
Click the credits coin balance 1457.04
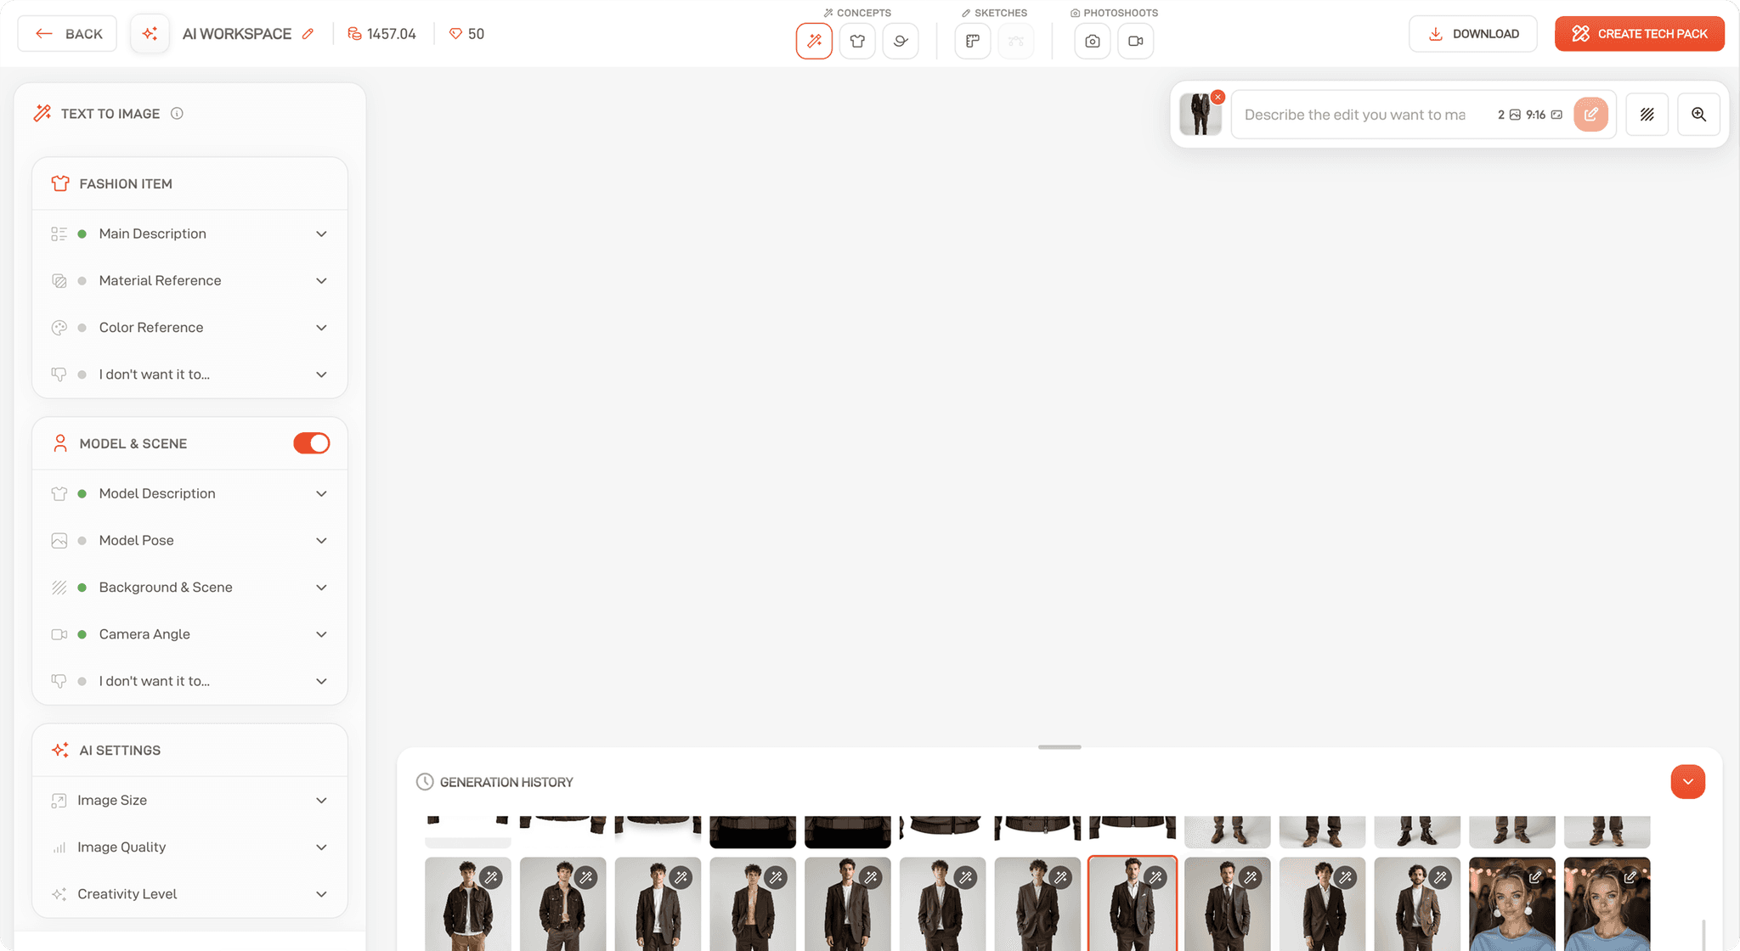tap(381, 34)
